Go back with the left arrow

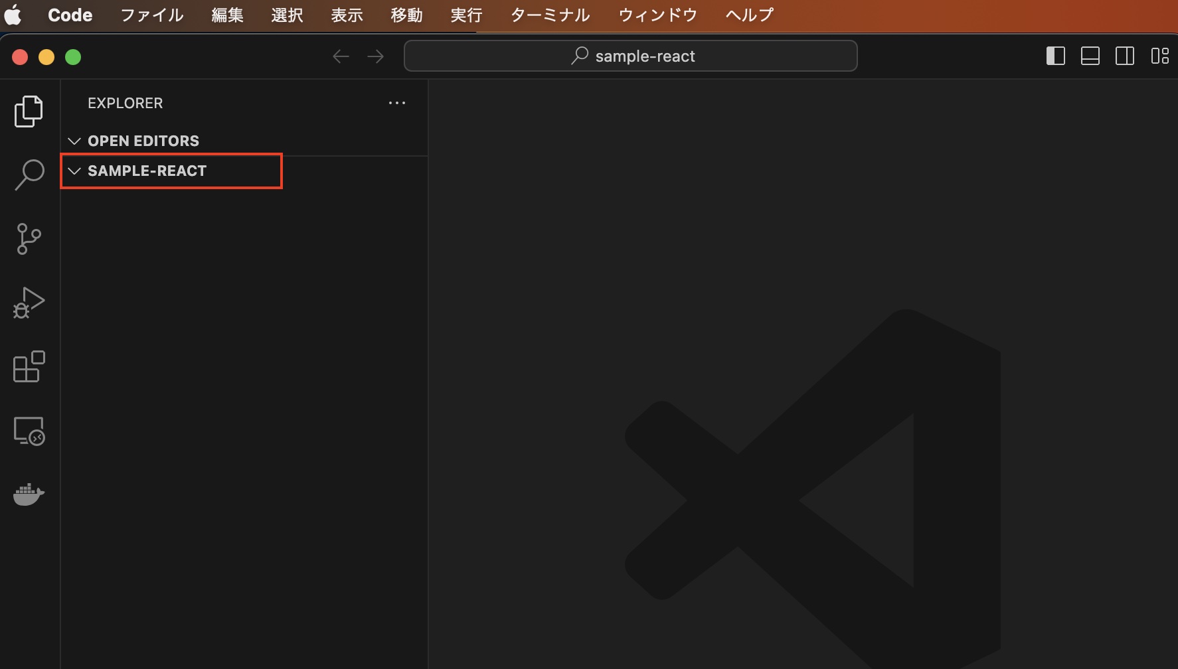coord(341,56)
